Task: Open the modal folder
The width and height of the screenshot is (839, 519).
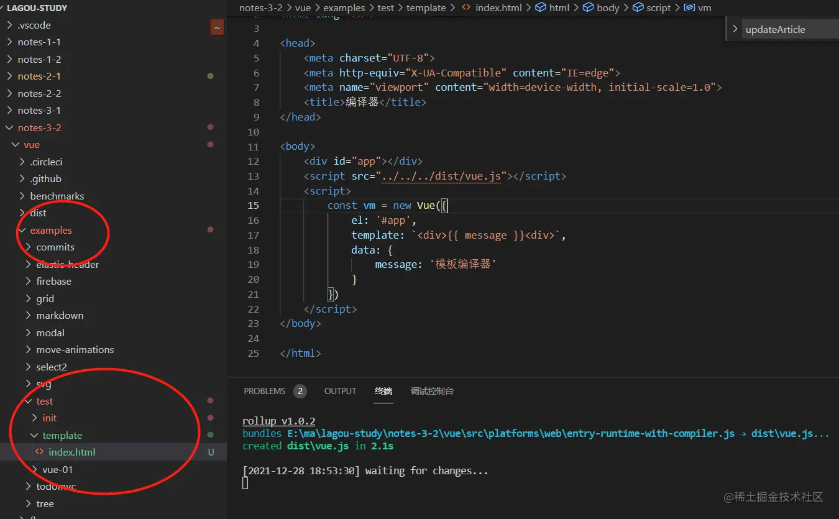Action: (x=50, y=333)
